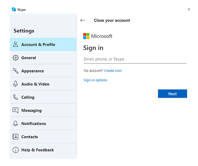Click the Appearance magic wand icon
Image resolution: width=198 pixels, height=166 pixels.
15,71
